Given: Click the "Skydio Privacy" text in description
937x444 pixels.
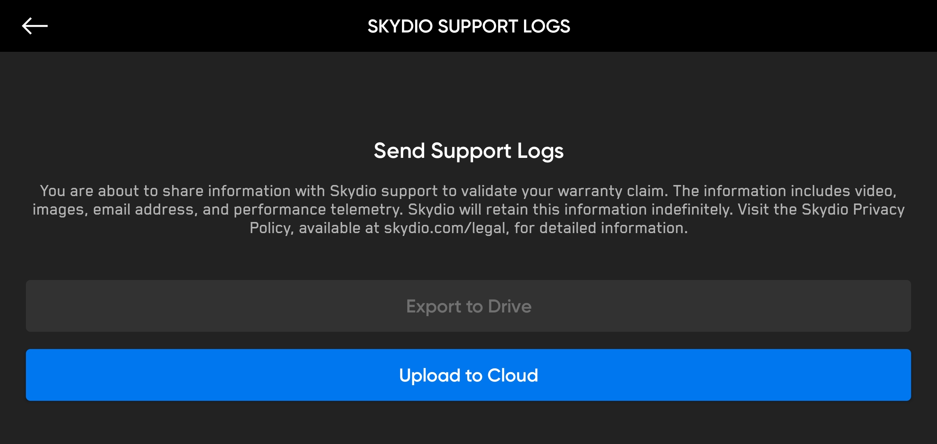Looking at the screenshot, I should (x=853, y=210).
